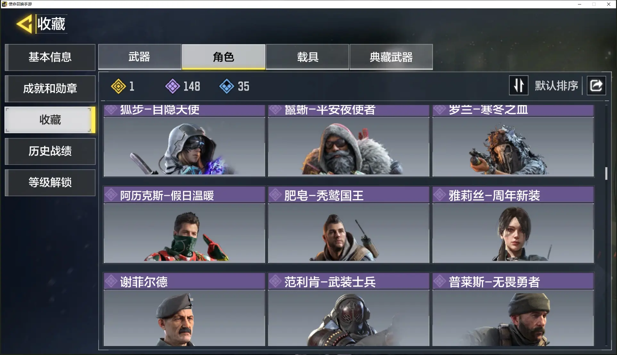
Task: Click the purple epic rarity diamond icon
Action: tap(173, 86)
